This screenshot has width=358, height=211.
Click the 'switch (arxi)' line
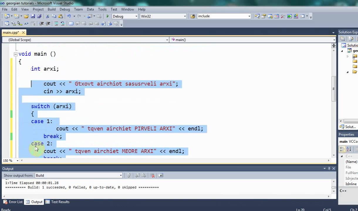[x=51, y=106]
